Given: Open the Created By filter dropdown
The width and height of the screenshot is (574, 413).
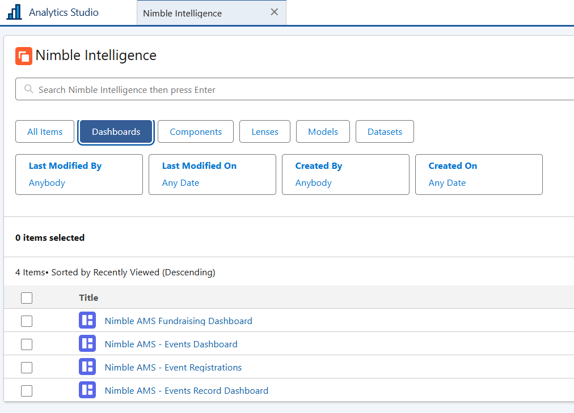Looking at the screenshot, I should [345, 174].
